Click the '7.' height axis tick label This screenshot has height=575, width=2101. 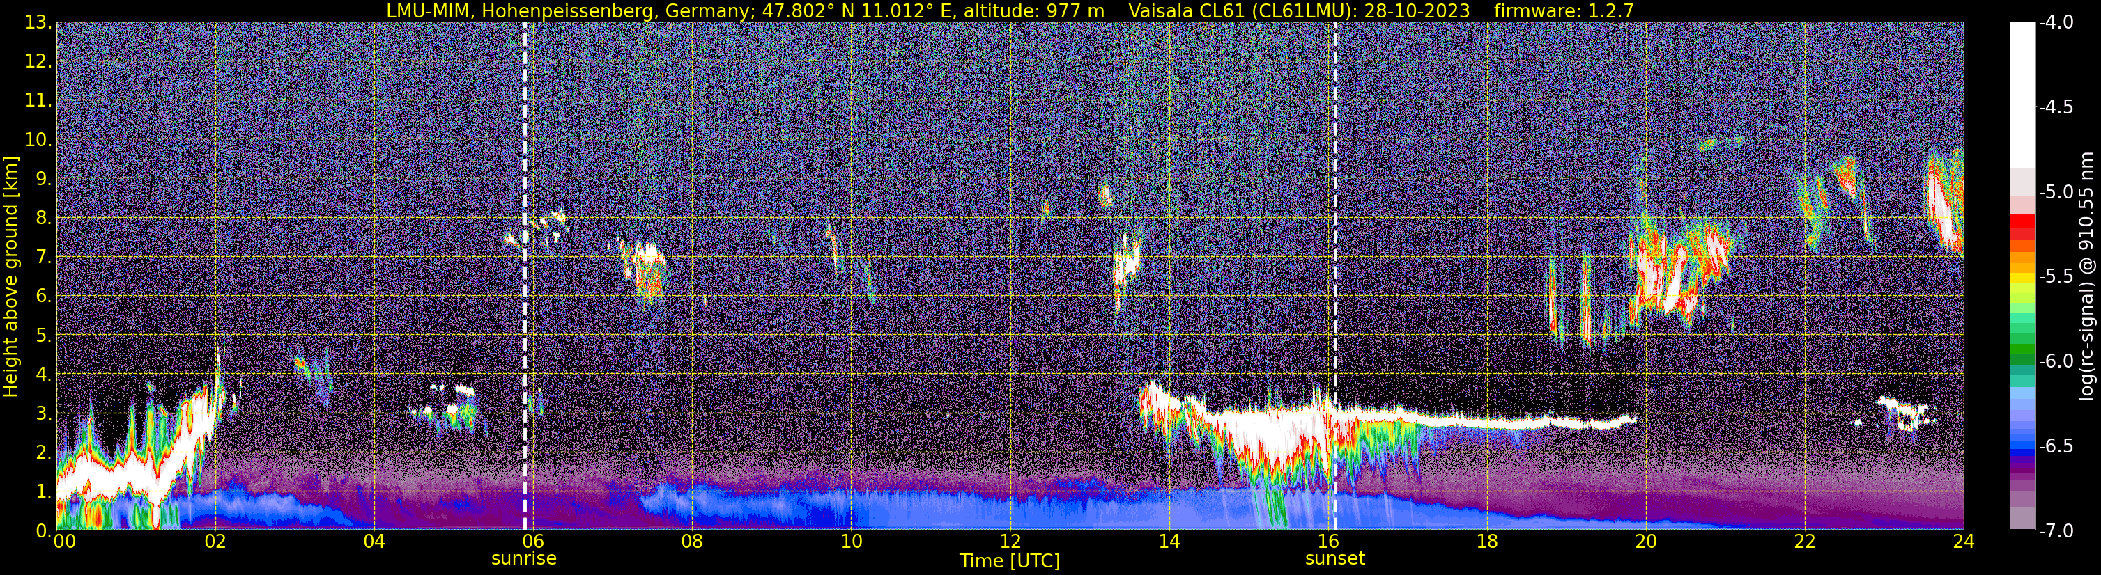coord(44,258)
